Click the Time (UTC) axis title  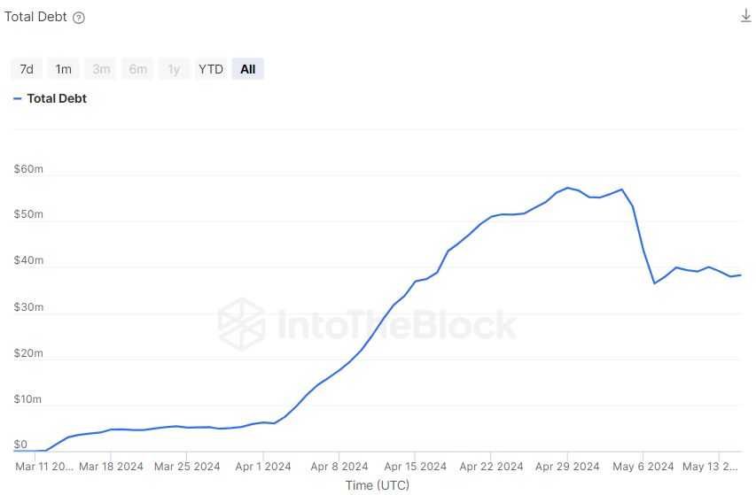[378, 485]
